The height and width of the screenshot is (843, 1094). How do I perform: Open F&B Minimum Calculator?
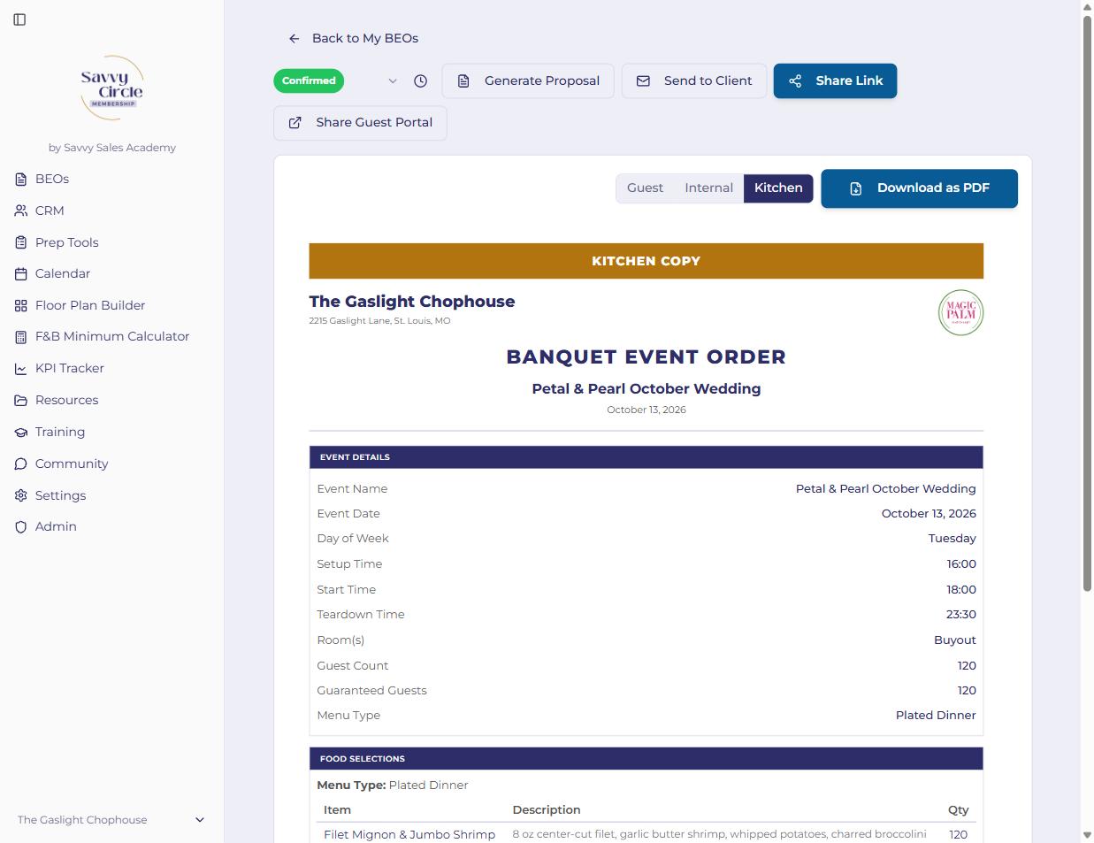[x=111, y=336]
